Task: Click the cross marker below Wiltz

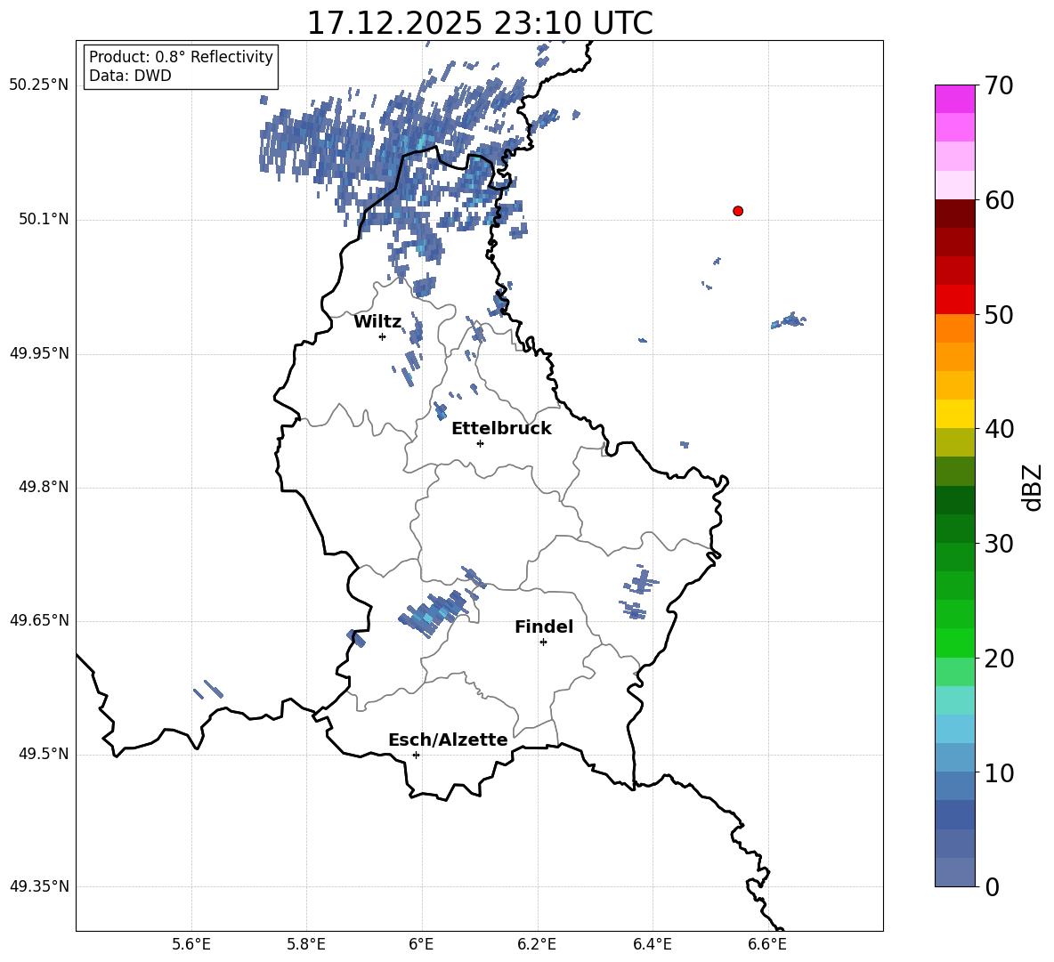Action: [382, 336]
